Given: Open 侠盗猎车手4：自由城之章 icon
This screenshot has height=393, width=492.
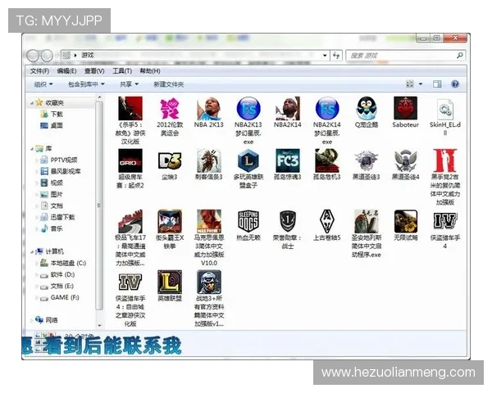Looking at the screenshot, I should click(130, 282).
